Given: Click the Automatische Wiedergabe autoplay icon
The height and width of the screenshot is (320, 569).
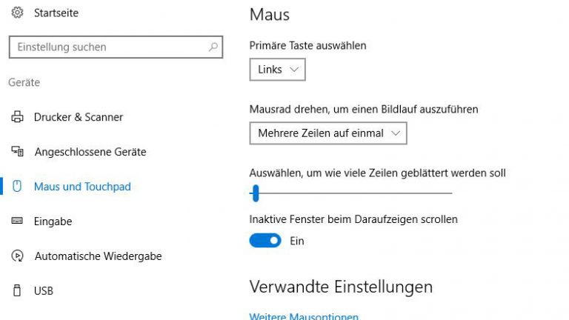Looking at the screenshot, I should pos(17,256).
